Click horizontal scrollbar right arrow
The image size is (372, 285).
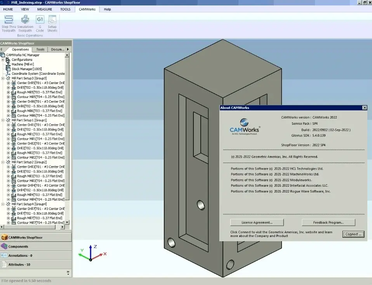tap(63, 227)
